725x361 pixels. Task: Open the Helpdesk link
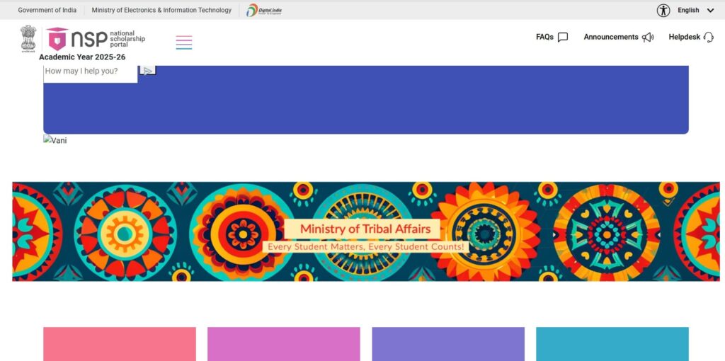pos(685,37)
